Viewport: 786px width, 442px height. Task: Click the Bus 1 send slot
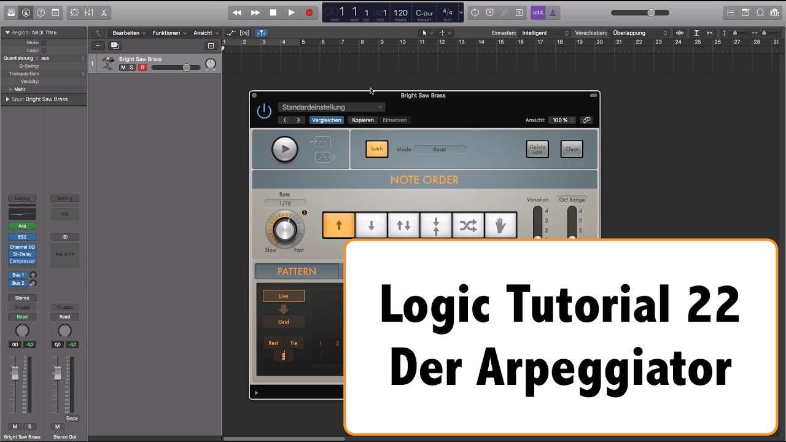coord(18,275)
